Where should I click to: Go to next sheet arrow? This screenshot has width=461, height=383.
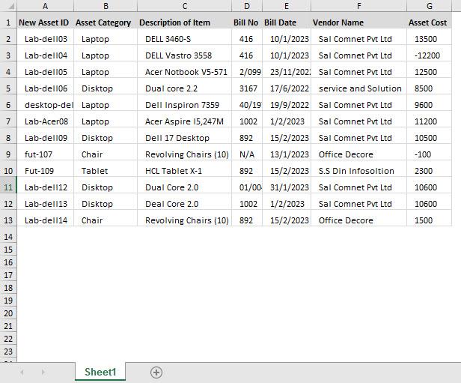point(43,373)
